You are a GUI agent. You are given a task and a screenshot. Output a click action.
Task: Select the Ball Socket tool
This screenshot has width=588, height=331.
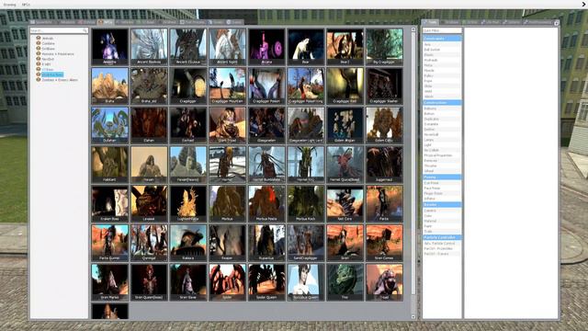pos(442,50)
